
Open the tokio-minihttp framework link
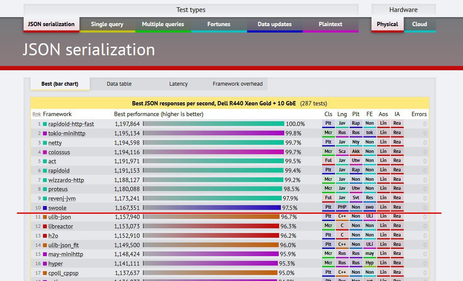coord(67,133)
